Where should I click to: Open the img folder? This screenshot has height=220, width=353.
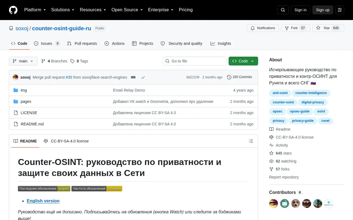click(24, 90)
